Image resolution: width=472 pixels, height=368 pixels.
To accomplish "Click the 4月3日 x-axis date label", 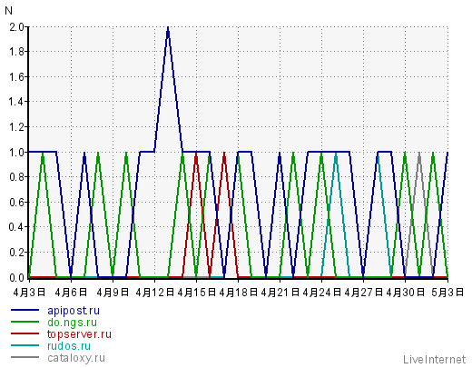I will tap(29, 293).
